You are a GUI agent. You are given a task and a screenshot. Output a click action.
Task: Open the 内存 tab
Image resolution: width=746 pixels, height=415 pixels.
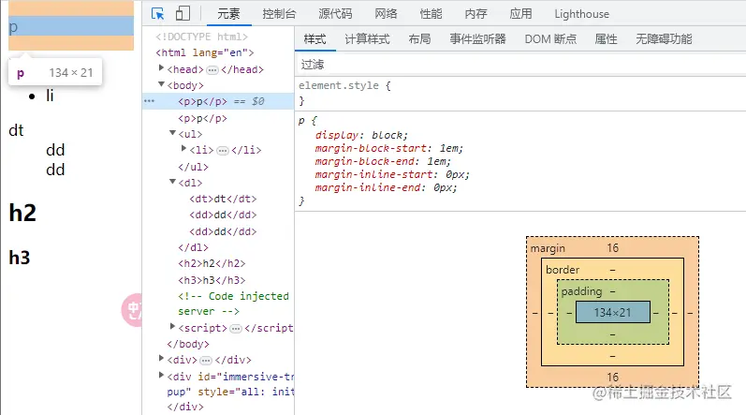coord(475,14)
